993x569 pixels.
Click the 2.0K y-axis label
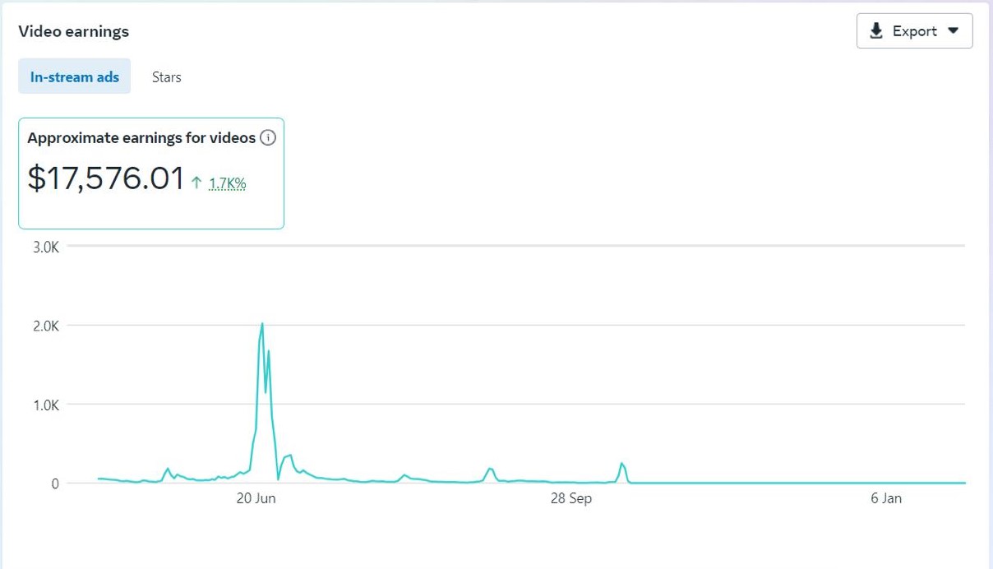(45, 326)
